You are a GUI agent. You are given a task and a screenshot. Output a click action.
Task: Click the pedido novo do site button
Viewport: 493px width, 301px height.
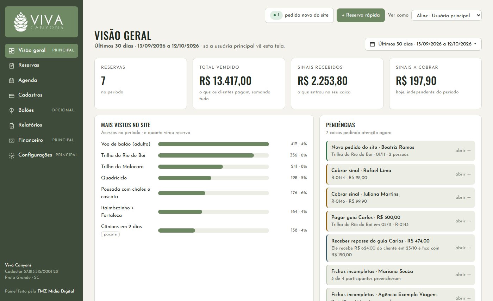point(299,16)
